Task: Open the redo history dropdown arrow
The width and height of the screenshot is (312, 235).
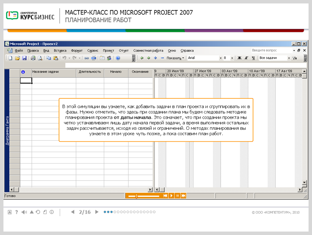Action: [x=79, y=58]
